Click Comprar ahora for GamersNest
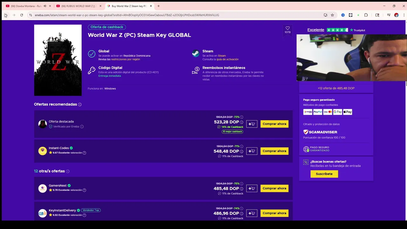This screenshot has width=407, height=229. (x=274, y=188)
